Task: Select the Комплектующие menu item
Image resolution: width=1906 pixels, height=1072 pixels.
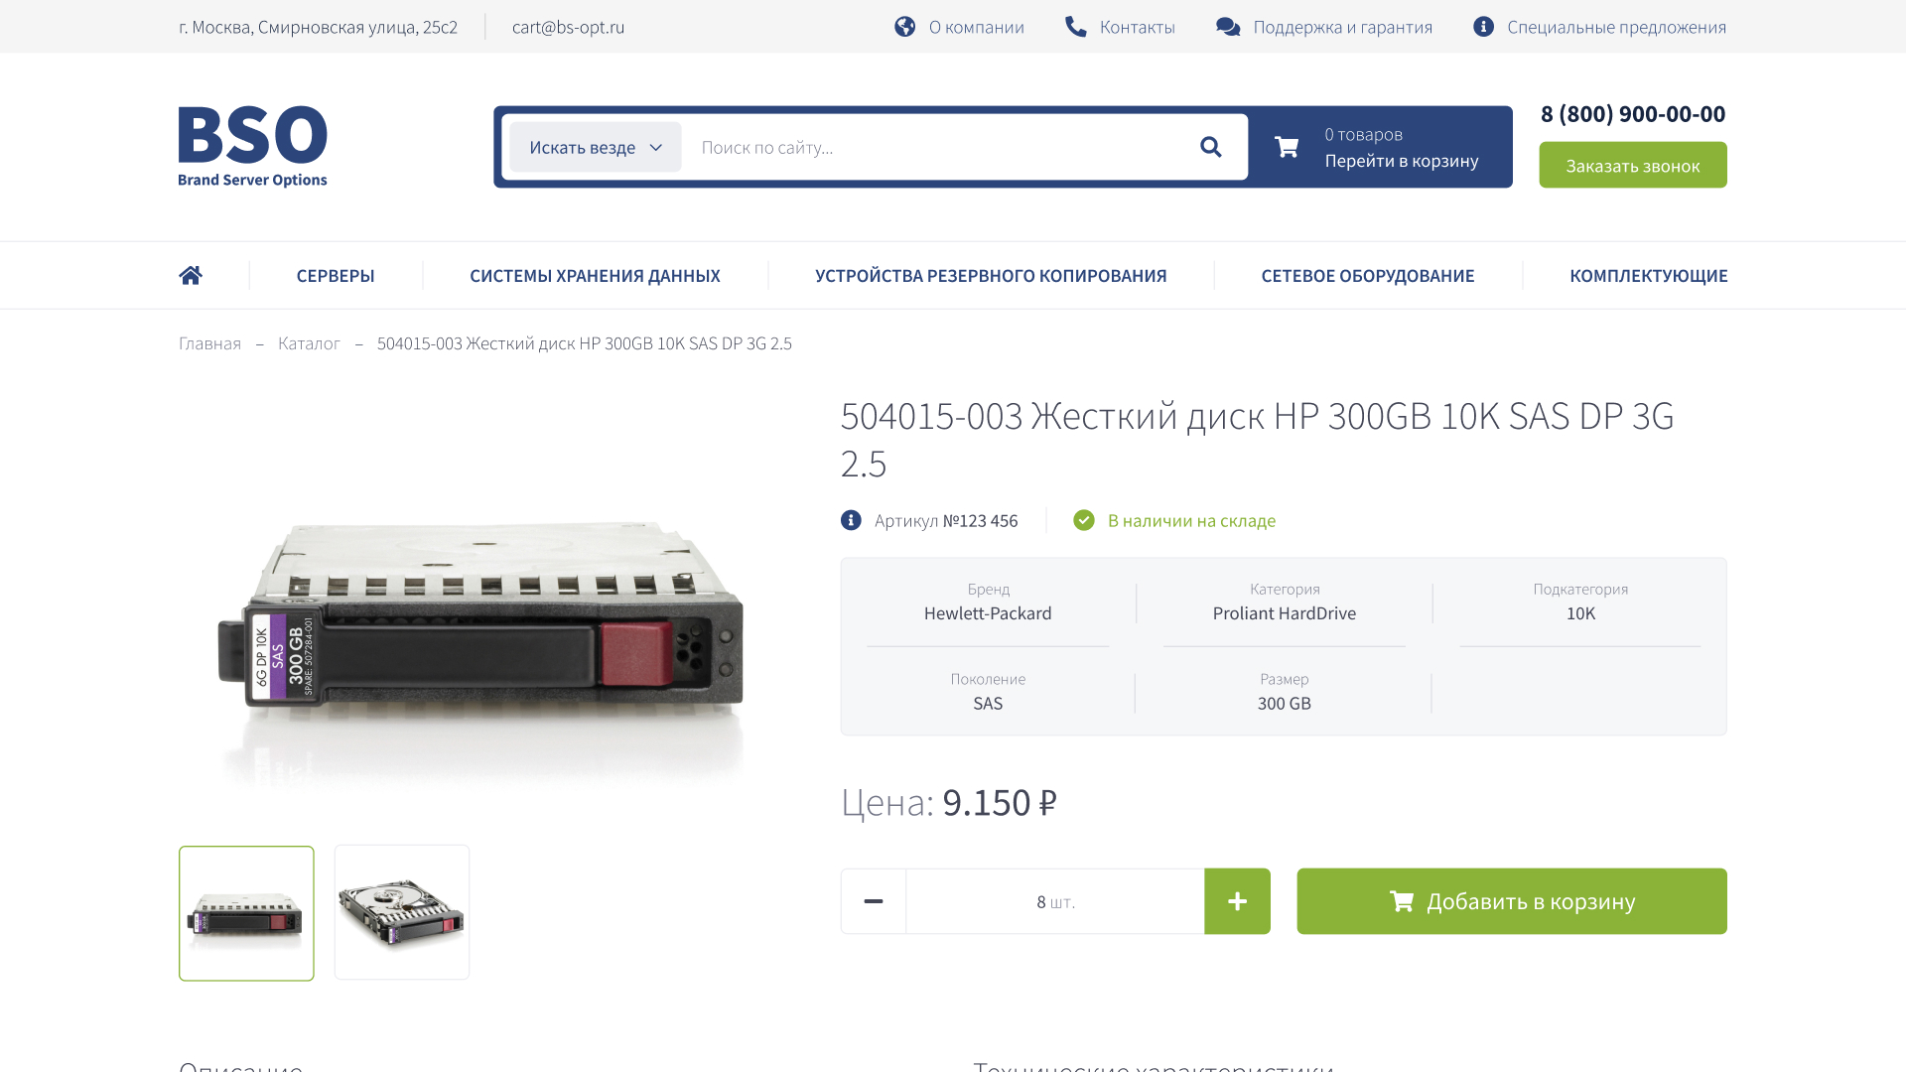Action: tap(1648, 276)
